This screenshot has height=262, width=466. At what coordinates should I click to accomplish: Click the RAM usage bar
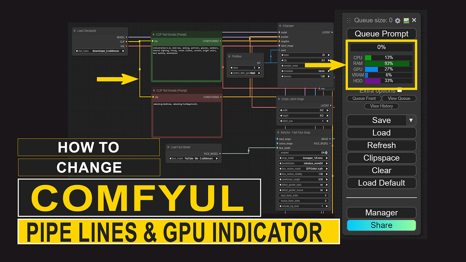pos(389,63)
